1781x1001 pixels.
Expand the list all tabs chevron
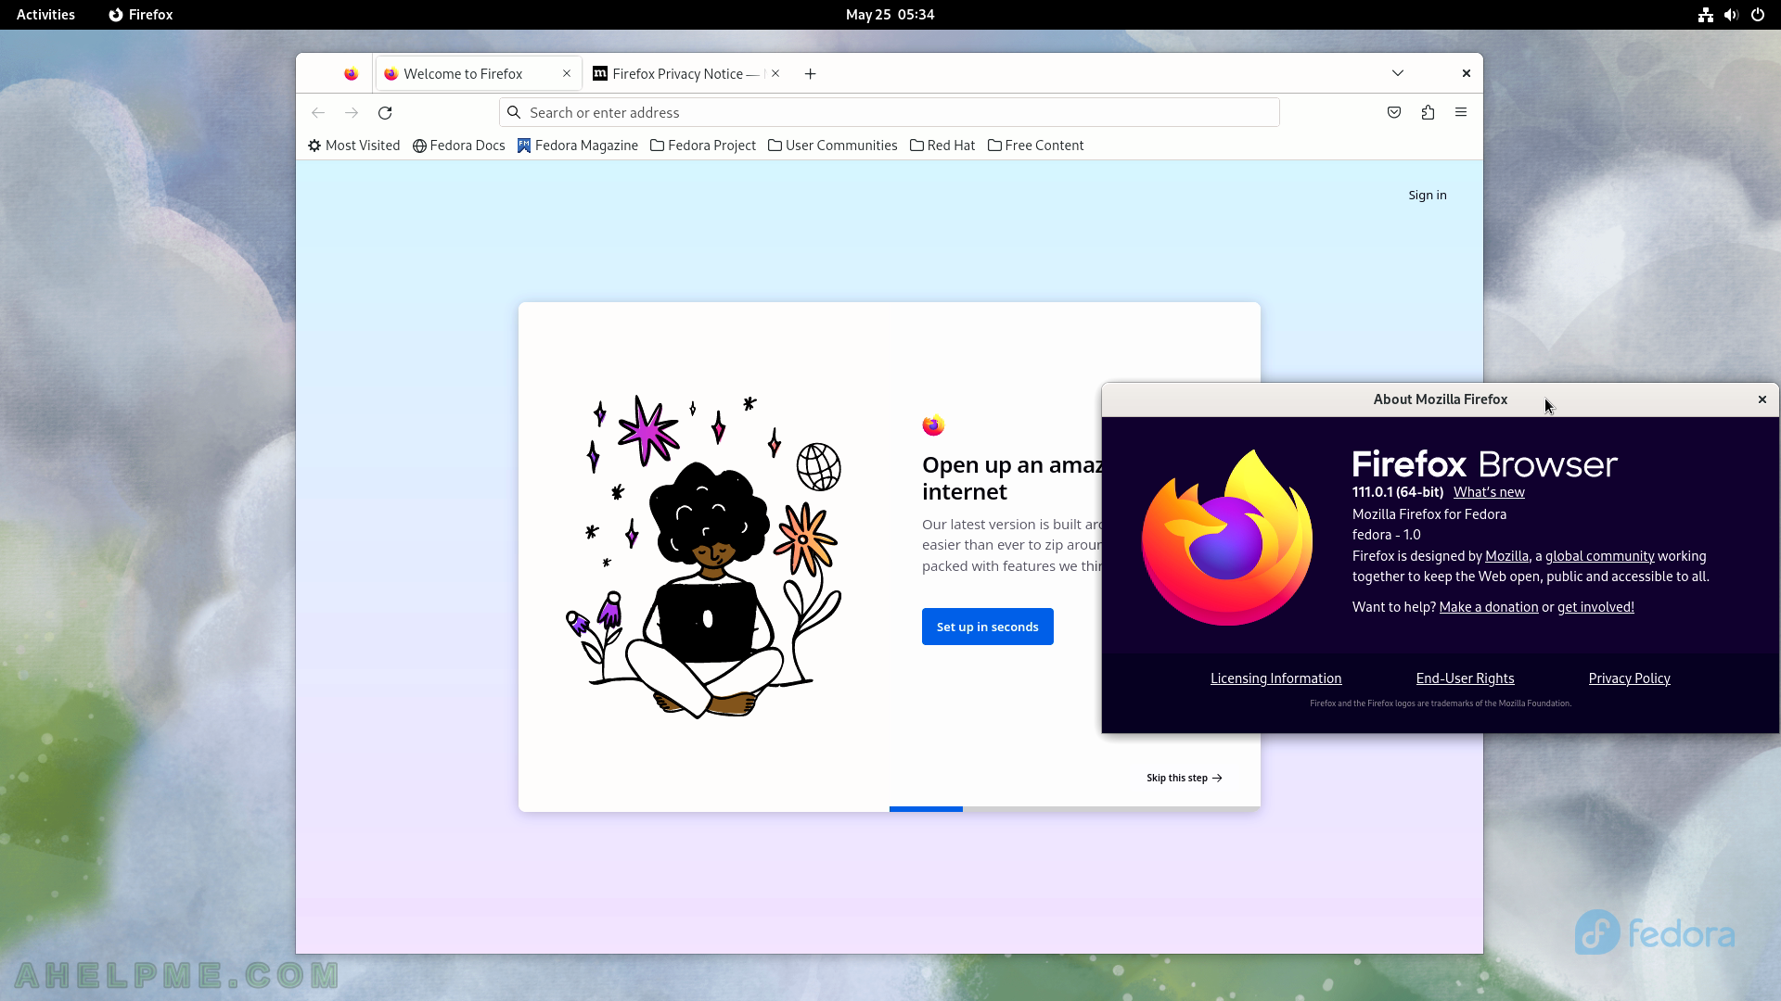(x=1398, y=73)
